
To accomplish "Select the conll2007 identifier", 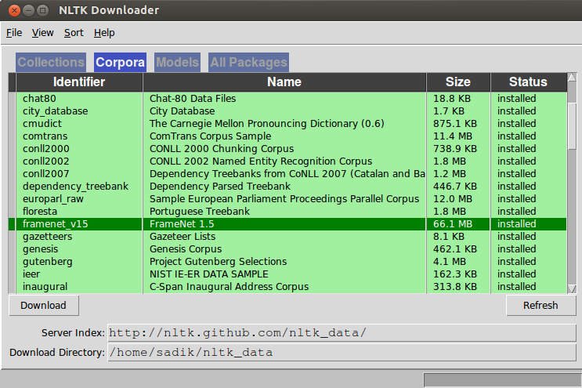I will [46, 174].
